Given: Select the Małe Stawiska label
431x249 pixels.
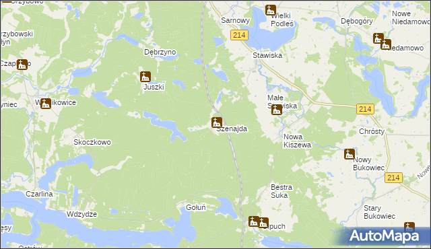Looking at the screenshot, I should pos(282,102).
